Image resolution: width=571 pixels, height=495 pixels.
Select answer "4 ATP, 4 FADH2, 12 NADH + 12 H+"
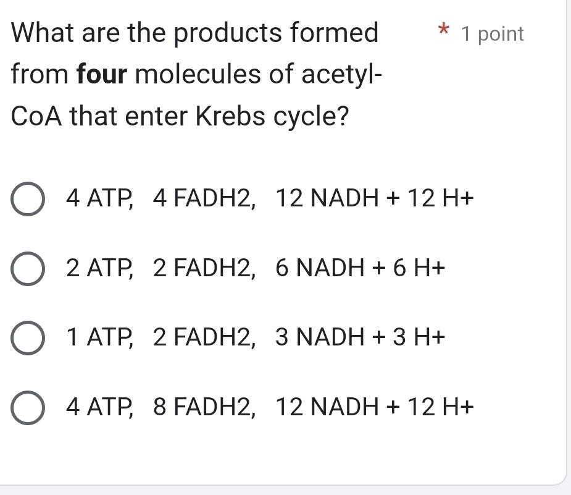coord(269,198)
